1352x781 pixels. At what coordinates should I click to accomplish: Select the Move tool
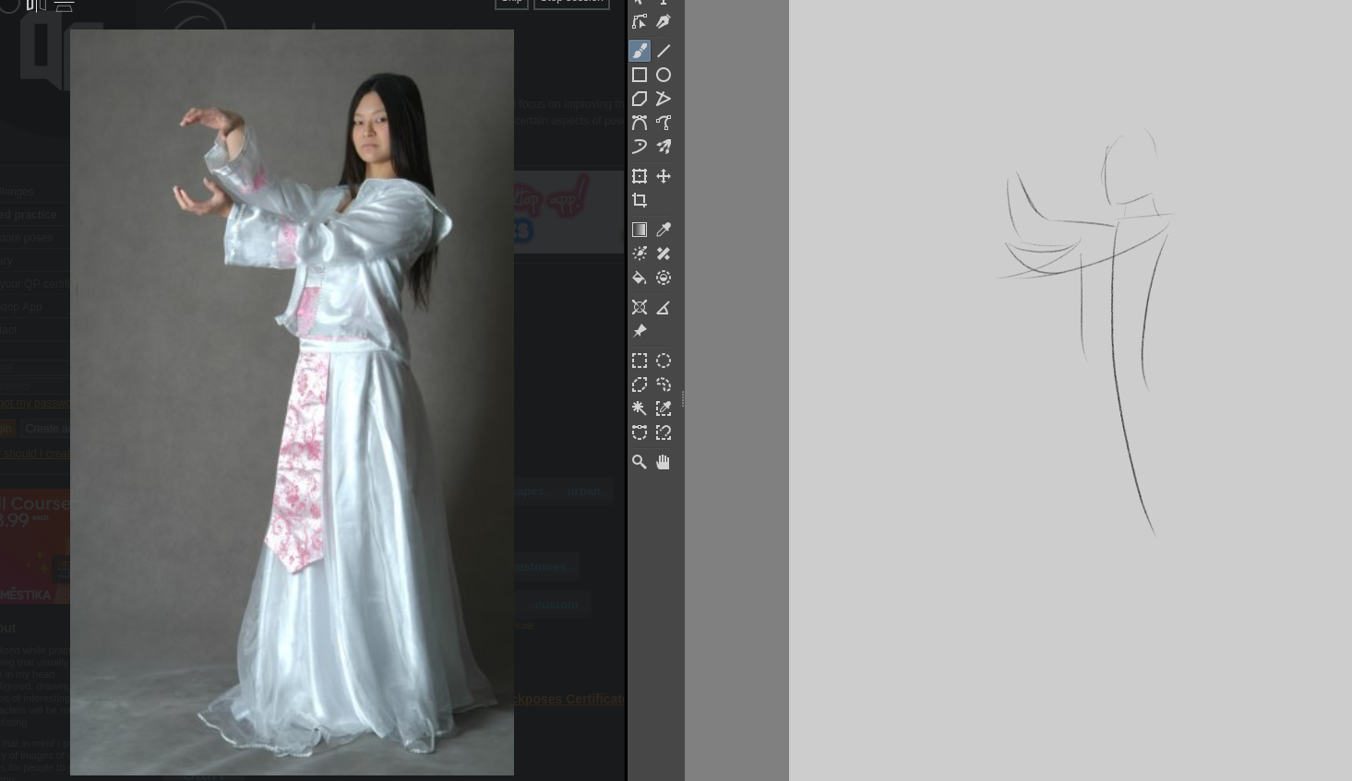(664, 176)
